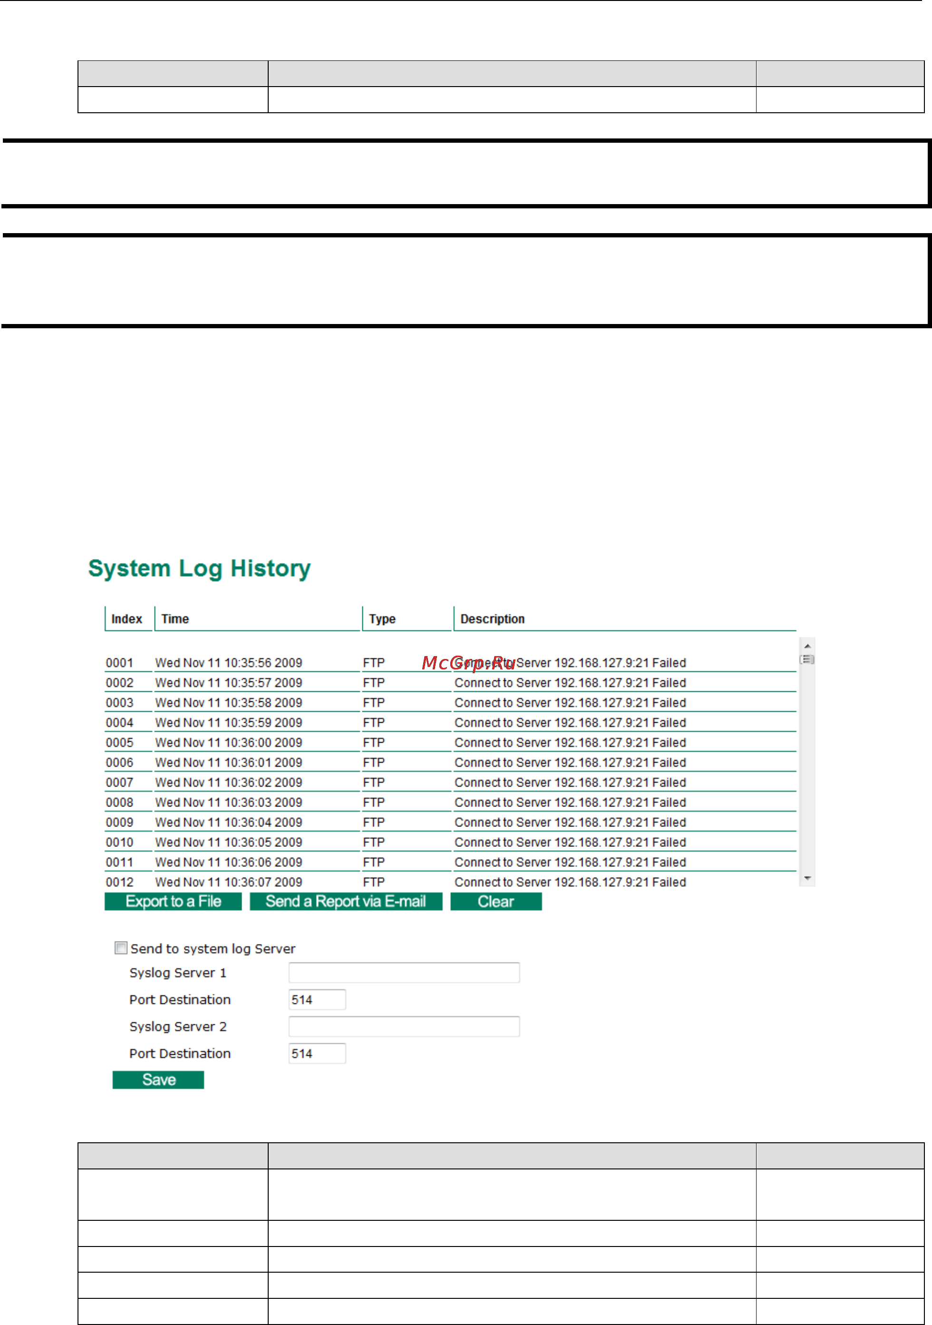This screenshot has height=1325, width=932.
Task: Click FTP type in row 0010
Action: point(374,842)
